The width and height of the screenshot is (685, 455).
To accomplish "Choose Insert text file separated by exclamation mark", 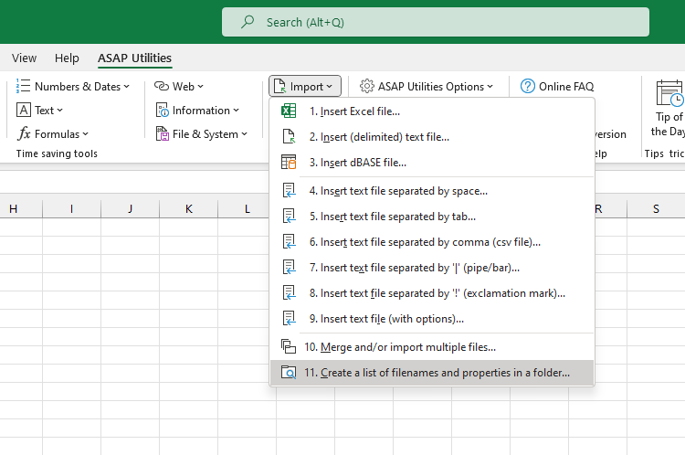I will point(432,293).
